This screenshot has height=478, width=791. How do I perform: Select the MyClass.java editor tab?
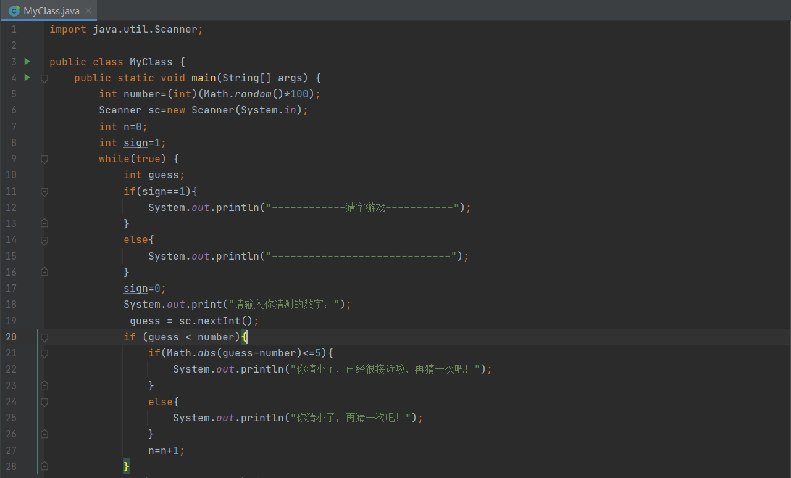point(48,10)
